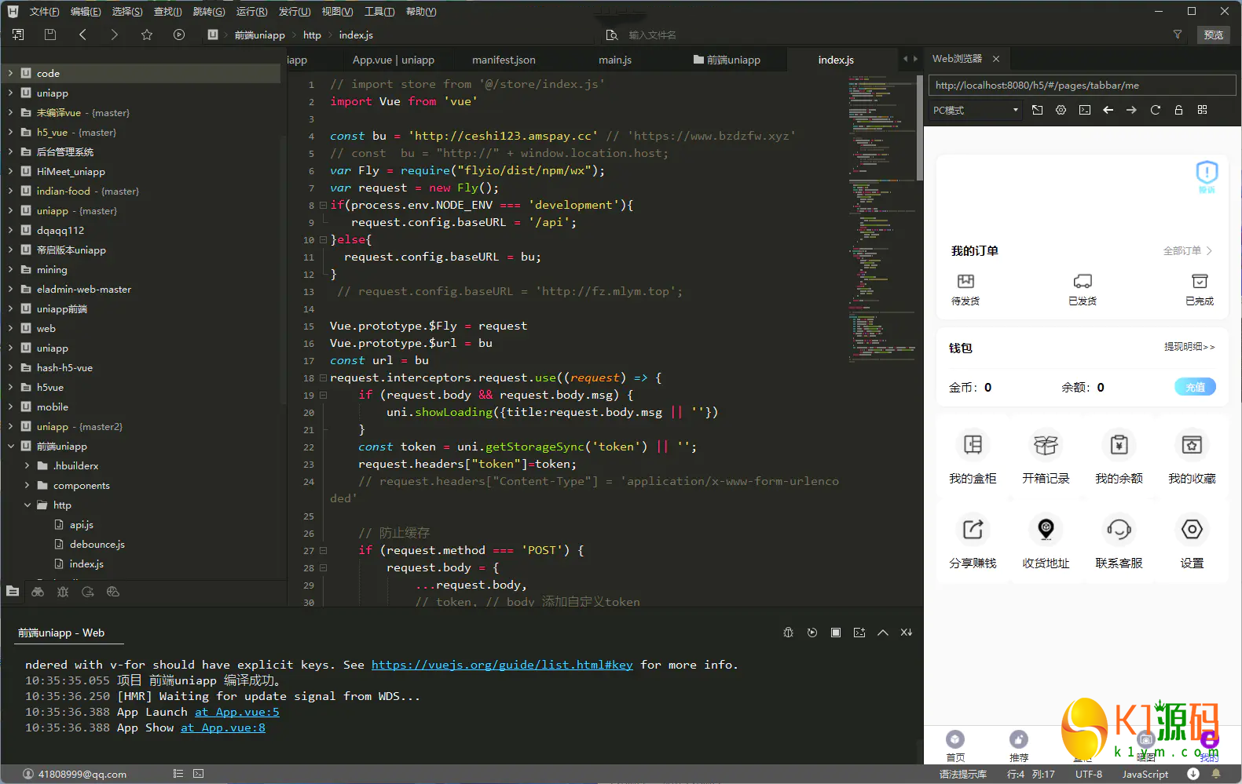
Task: Click the filter funnel icon
Action: (1178, 35)
